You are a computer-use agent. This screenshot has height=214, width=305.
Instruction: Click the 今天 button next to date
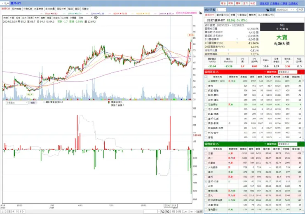(301, 9)
